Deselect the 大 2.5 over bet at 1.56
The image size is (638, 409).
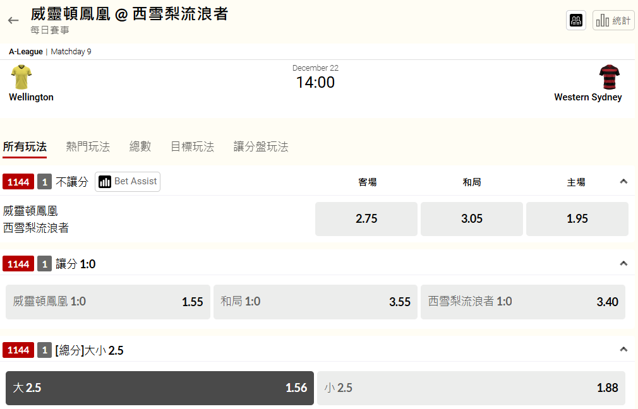click(159, 388)
